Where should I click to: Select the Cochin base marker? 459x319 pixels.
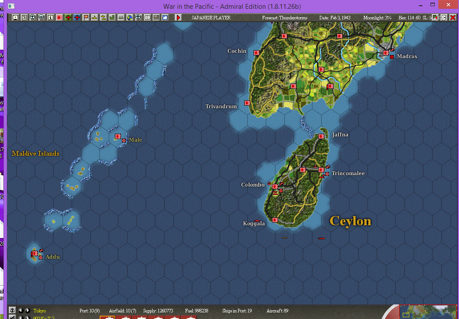[x=257, y=53]
